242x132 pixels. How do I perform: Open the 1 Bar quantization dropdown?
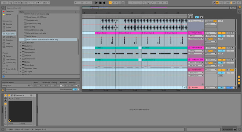click(46, 3)
